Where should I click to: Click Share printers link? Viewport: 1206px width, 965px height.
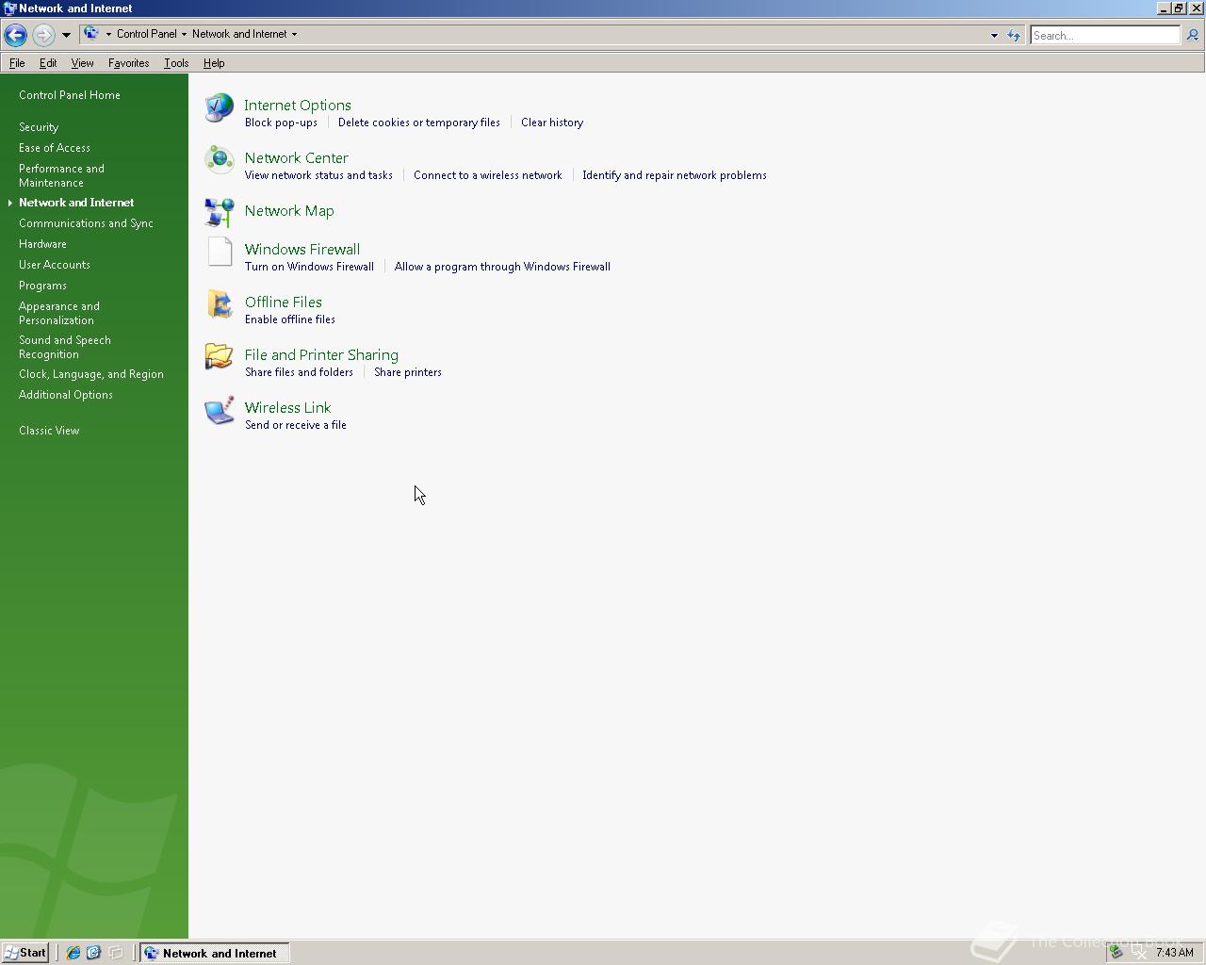coord(408,372)
